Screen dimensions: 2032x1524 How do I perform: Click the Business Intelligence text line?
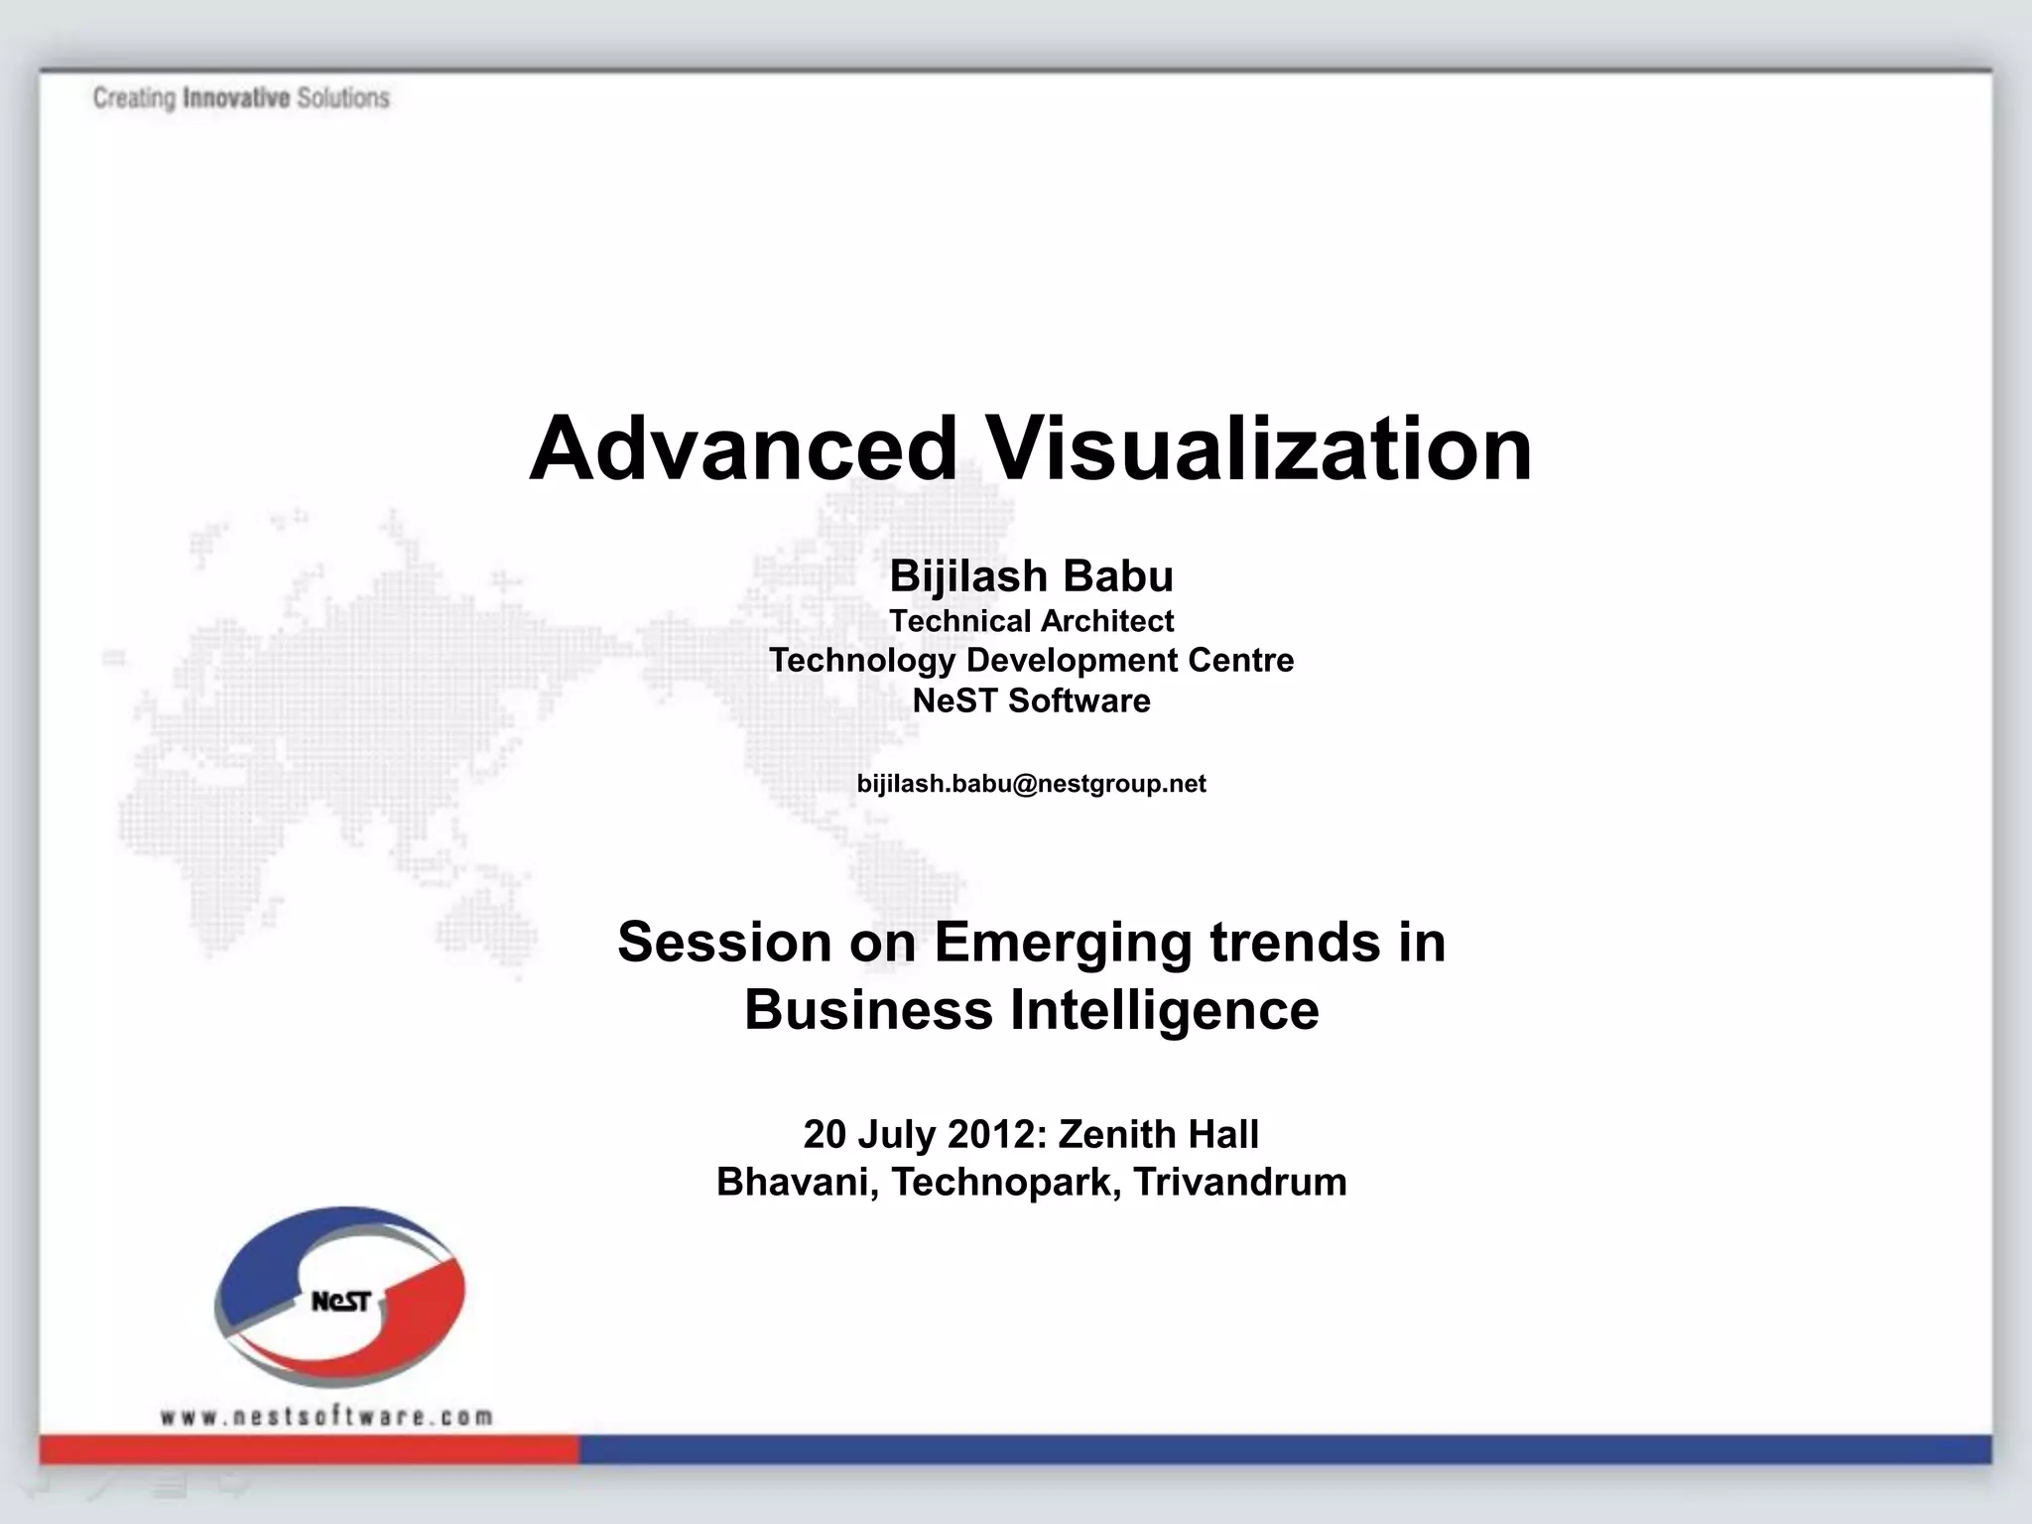point(1031,1010)
